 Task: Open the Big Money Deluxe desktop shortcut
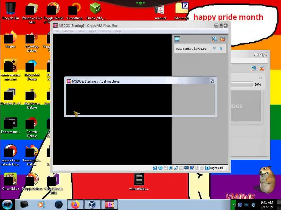[32, 99]
